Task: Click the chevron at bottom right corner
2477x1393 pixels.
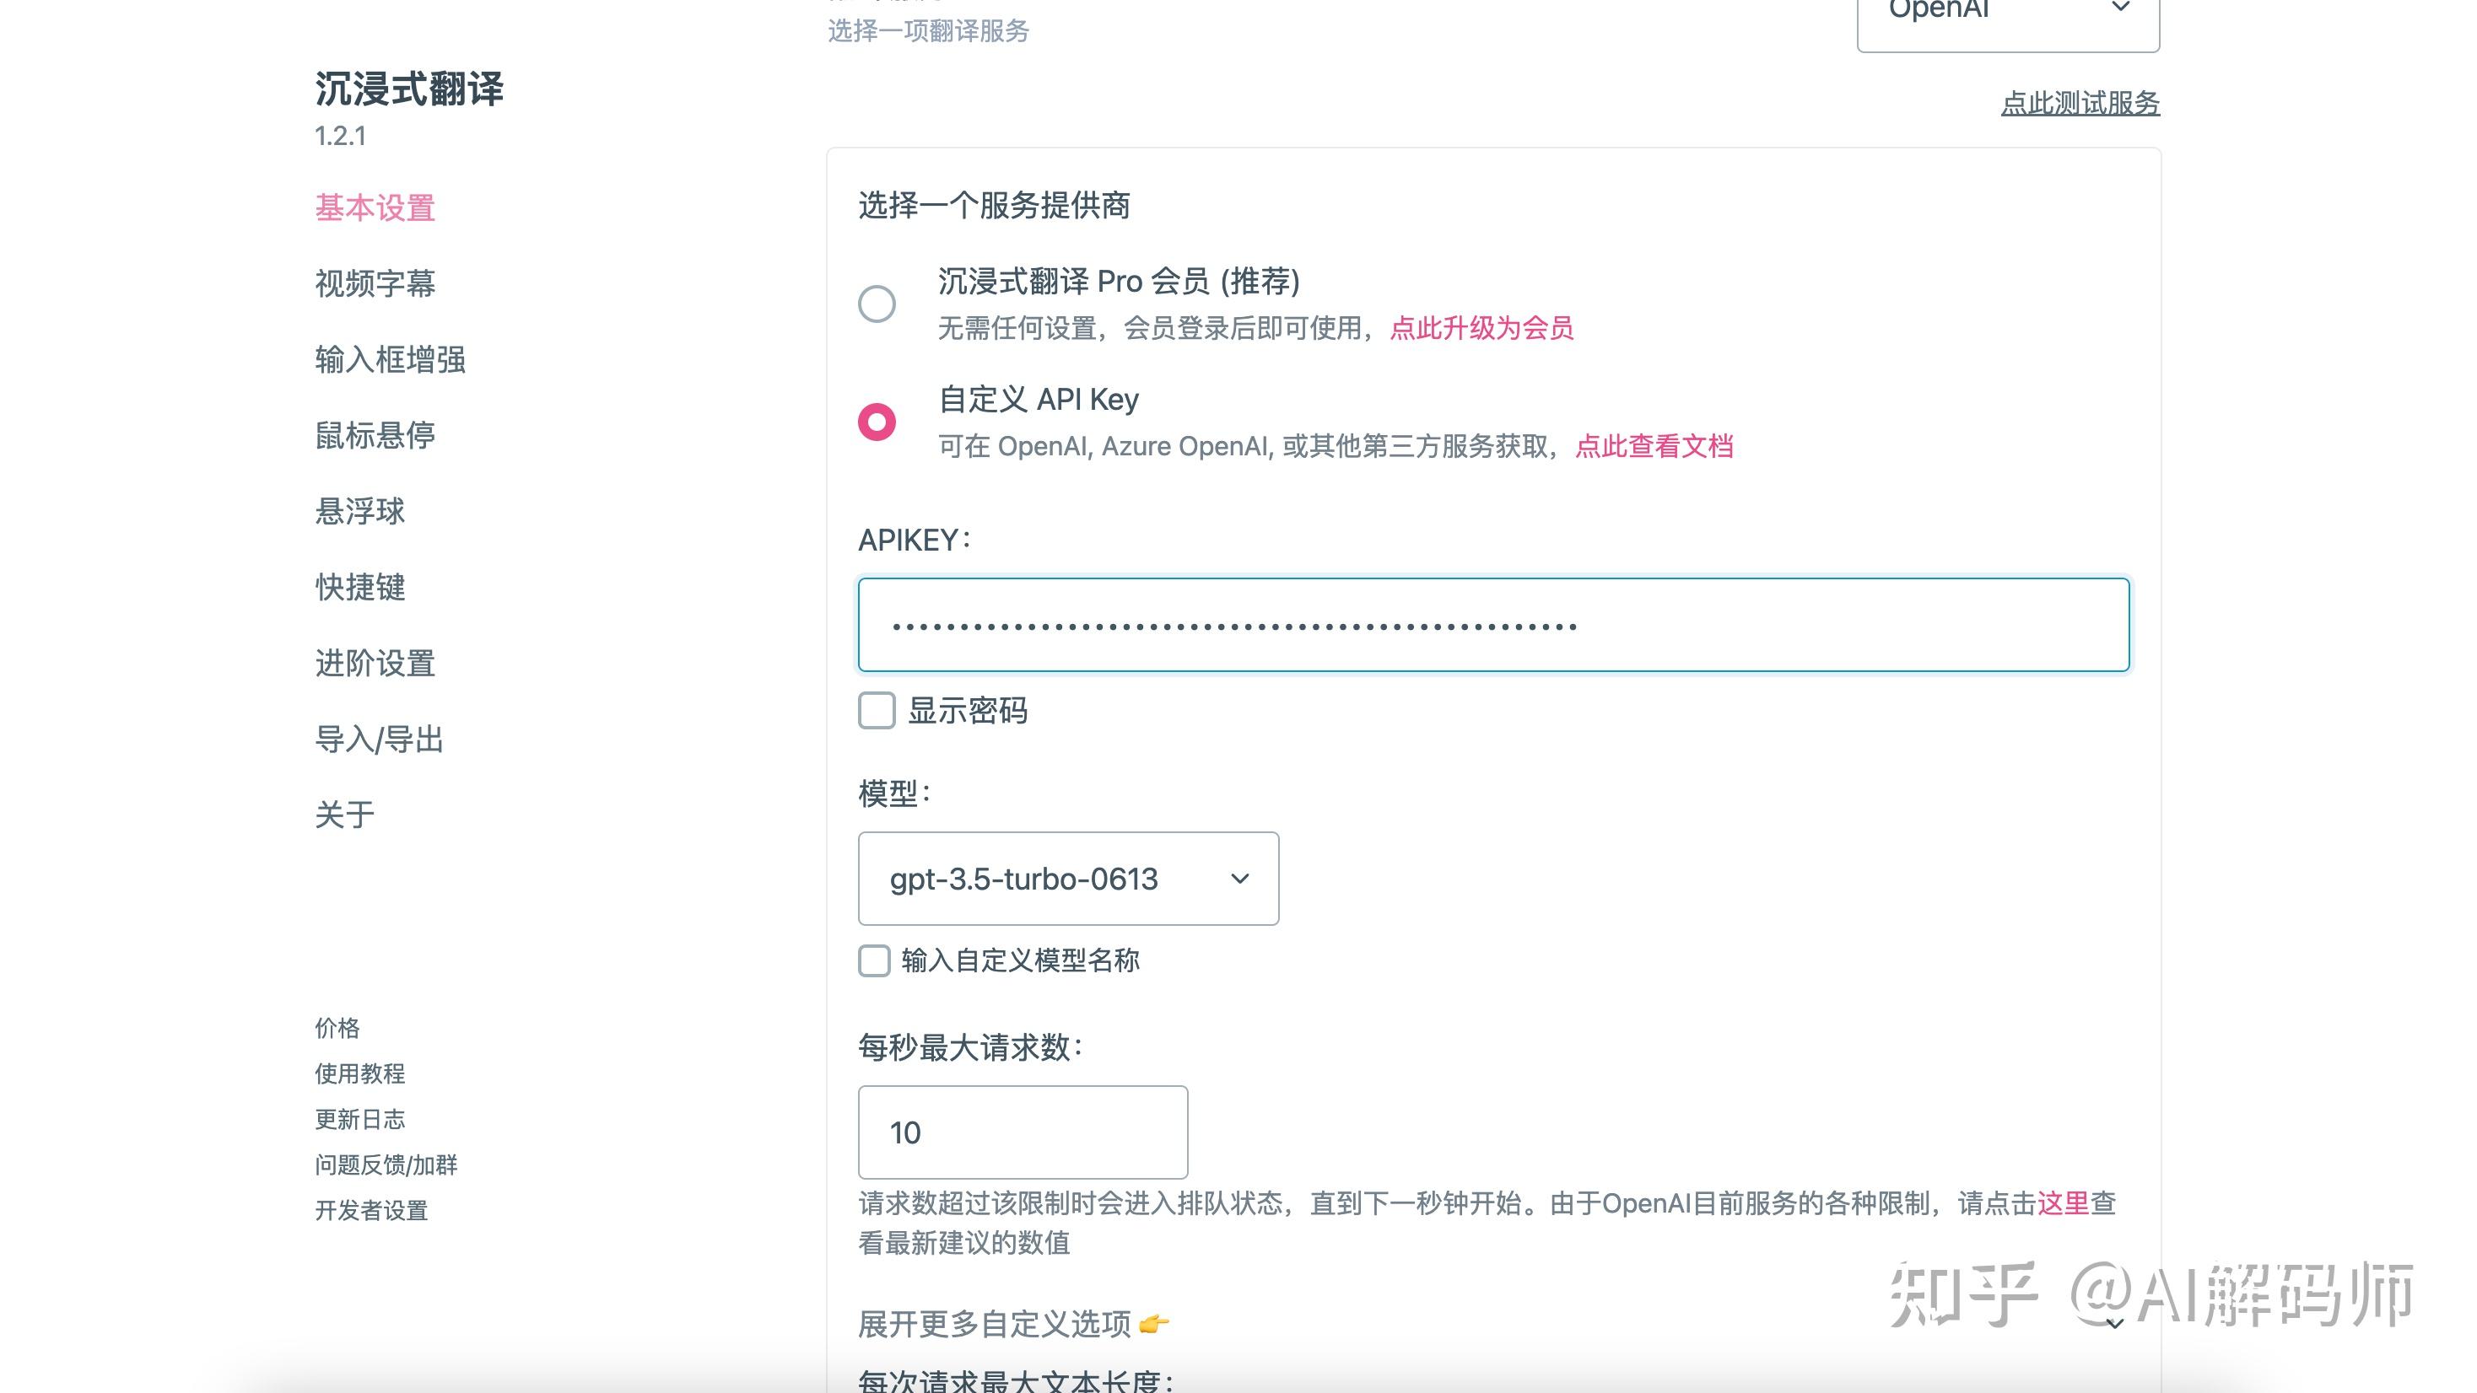Action: pyautogui.click(x=2113, y=1323)
